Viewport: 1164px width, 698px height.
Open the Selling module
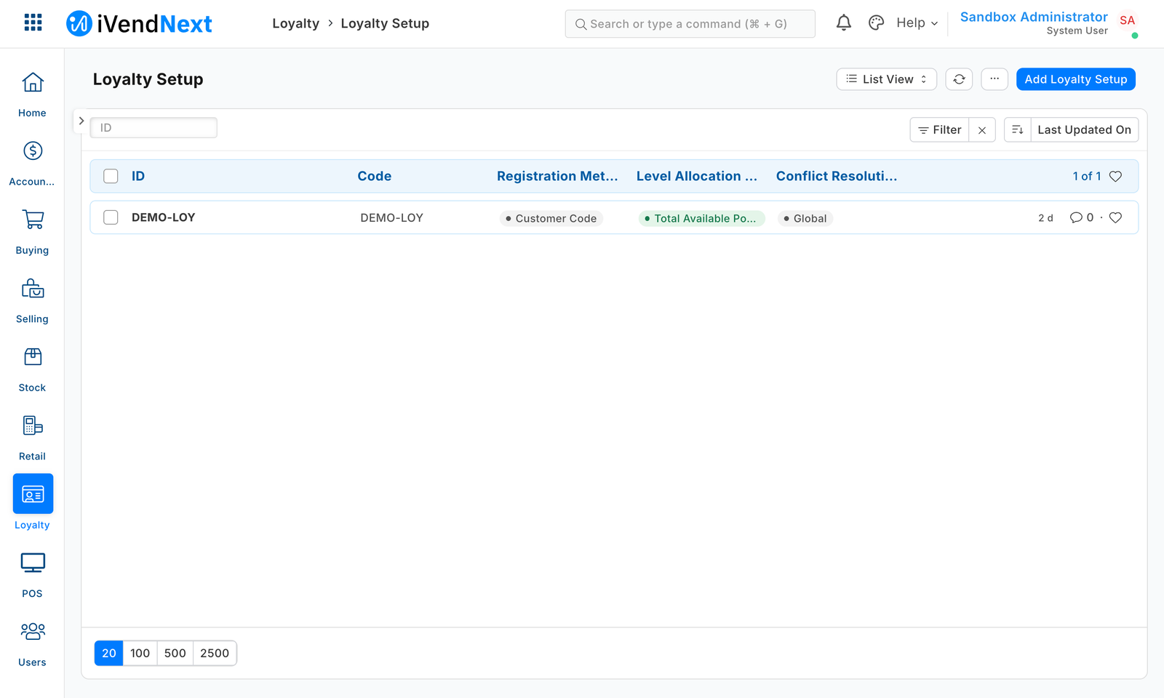pos(32,300)
